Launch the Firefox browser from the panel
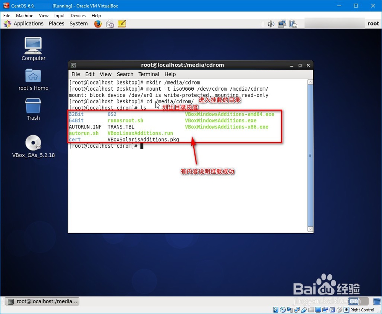Viewport: 382px width, 314px height. coord(98,24)
